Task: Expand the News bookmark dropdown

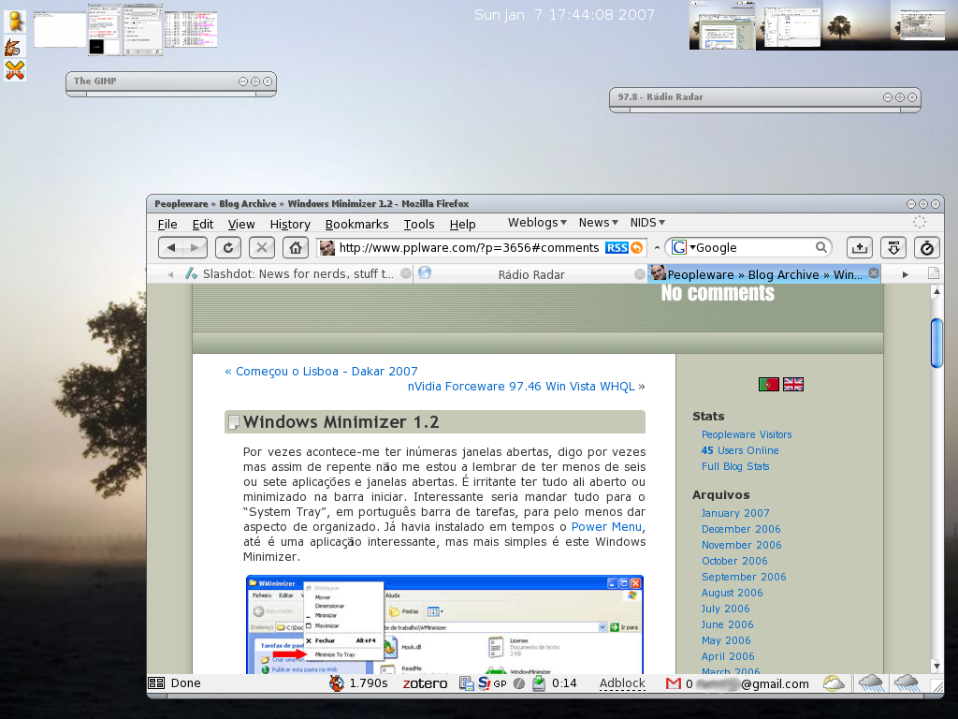Action: pos(598,223)
